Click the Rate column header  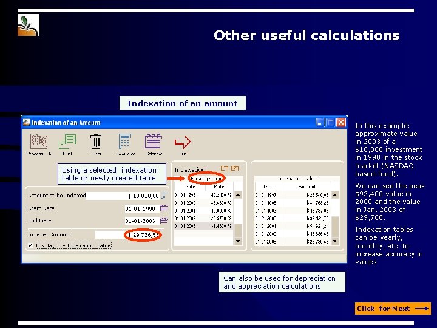tap(219, 186)
